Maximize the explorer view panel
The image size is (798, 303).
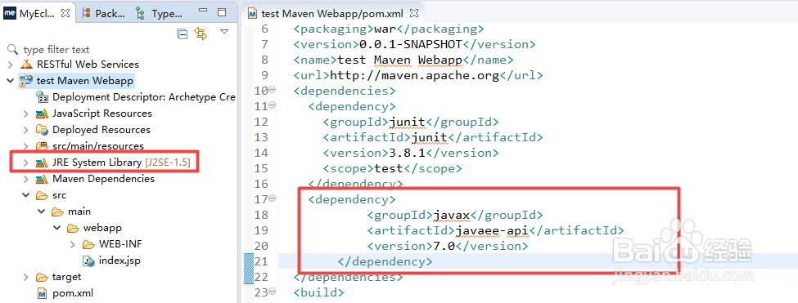coord(222,12)
